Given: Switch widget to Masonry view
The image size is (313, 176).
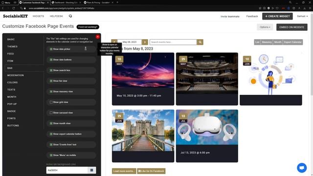Looking at the screenshot, I should click(267, 42).
